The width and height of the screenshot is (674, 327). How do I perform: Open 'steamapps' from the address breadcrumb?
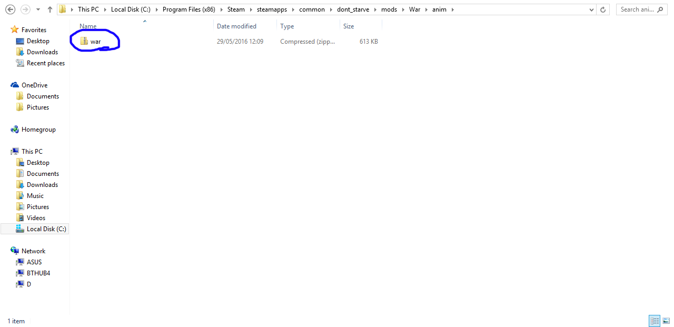coord(272,9)
